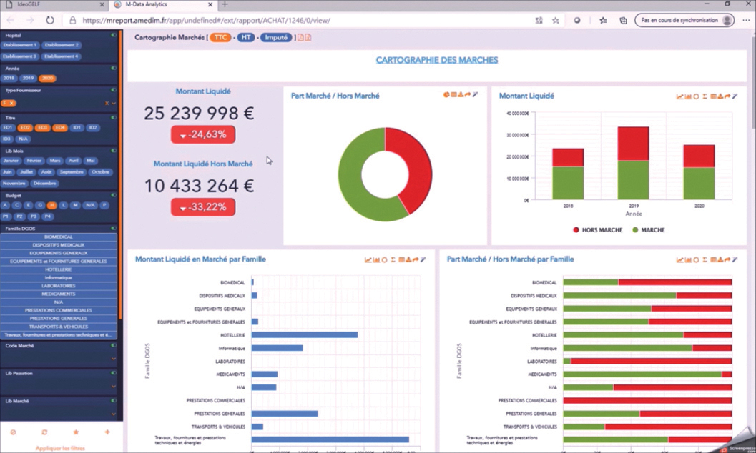The width and height of the screenshot is (756, 453).
Task: Share the Montant Liquidé yearly chart
Action: [727, 96]
